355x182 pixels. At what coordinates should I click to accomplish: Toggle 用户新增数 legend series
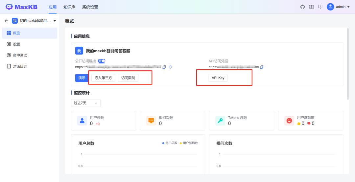[x=189, y=143]
